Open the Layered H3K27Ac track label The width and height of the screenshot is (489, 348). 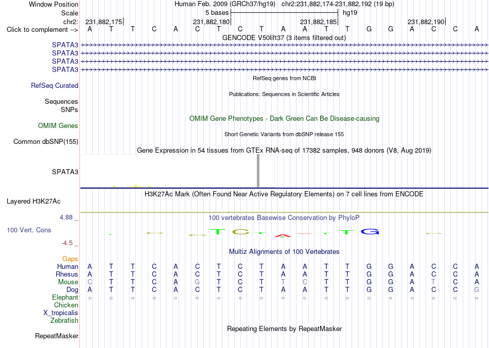(x=33, y=202)
